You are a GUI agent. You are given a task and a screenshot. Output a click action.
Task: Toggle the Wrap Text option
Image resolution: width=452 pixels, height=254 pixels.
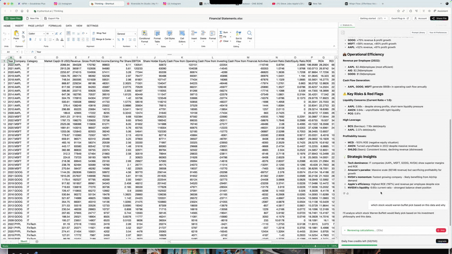pos(100,33)
